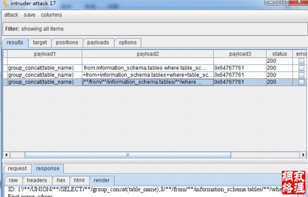Switch to the payloads tab
This screenshot has height=197, width=308.
pyautogui.click(x=98, y=42)
